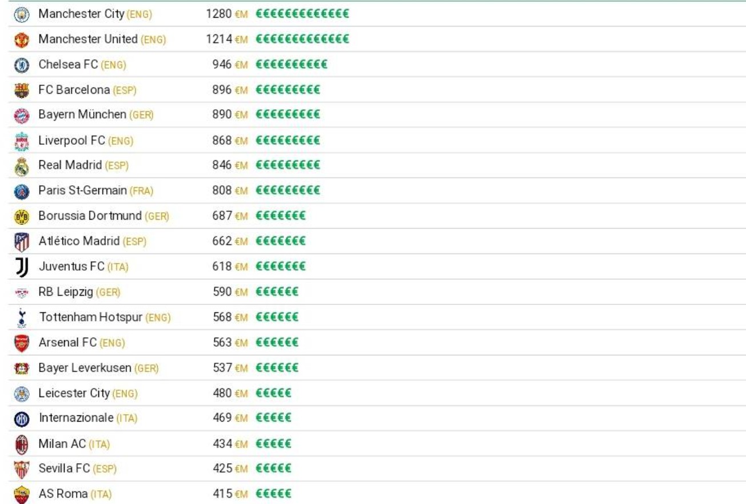Click the Tottenham Hotspur club crest
This screenshot has height=504, width=746.
pyautogui.click(x=21, y=318)
